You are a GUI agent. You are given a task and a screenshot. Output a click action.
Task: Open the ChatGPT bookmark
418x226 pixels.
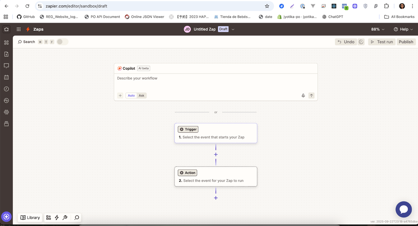[333, 17]
